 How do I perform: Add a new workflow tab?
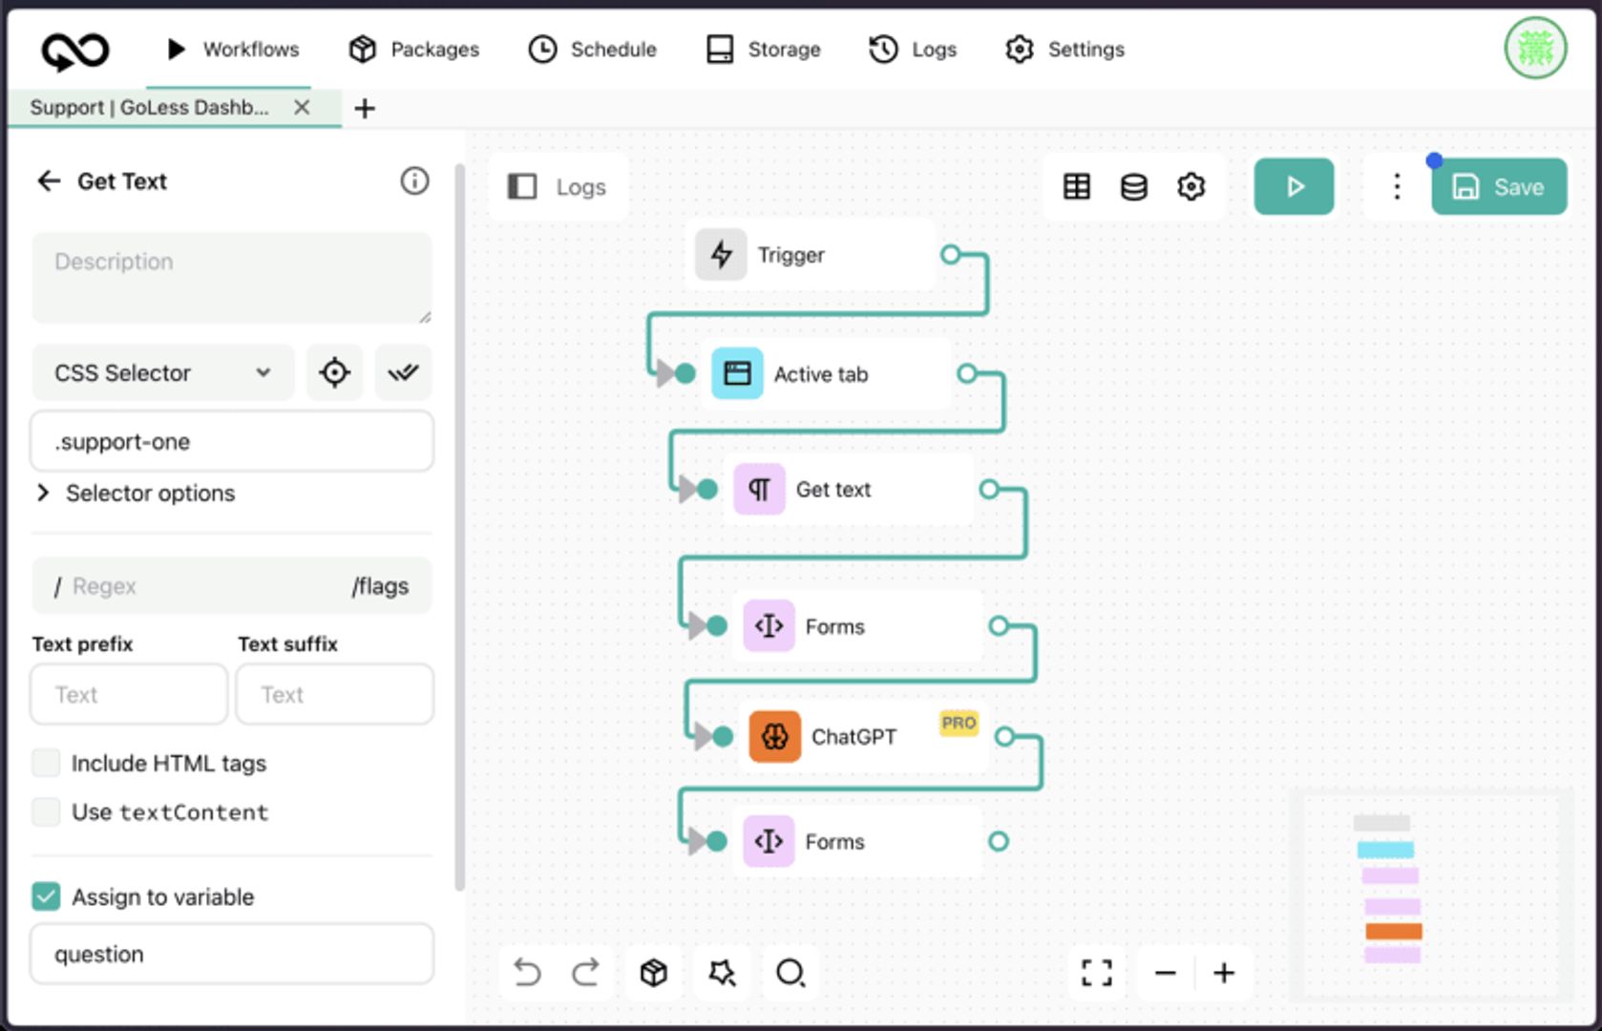coord(364,108)
